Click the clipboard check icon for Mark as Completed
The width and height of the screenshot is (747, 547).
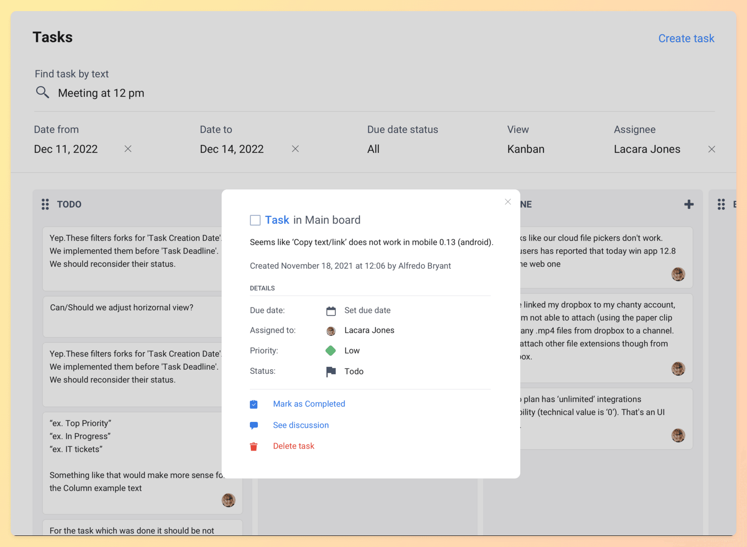coord(254,404)
